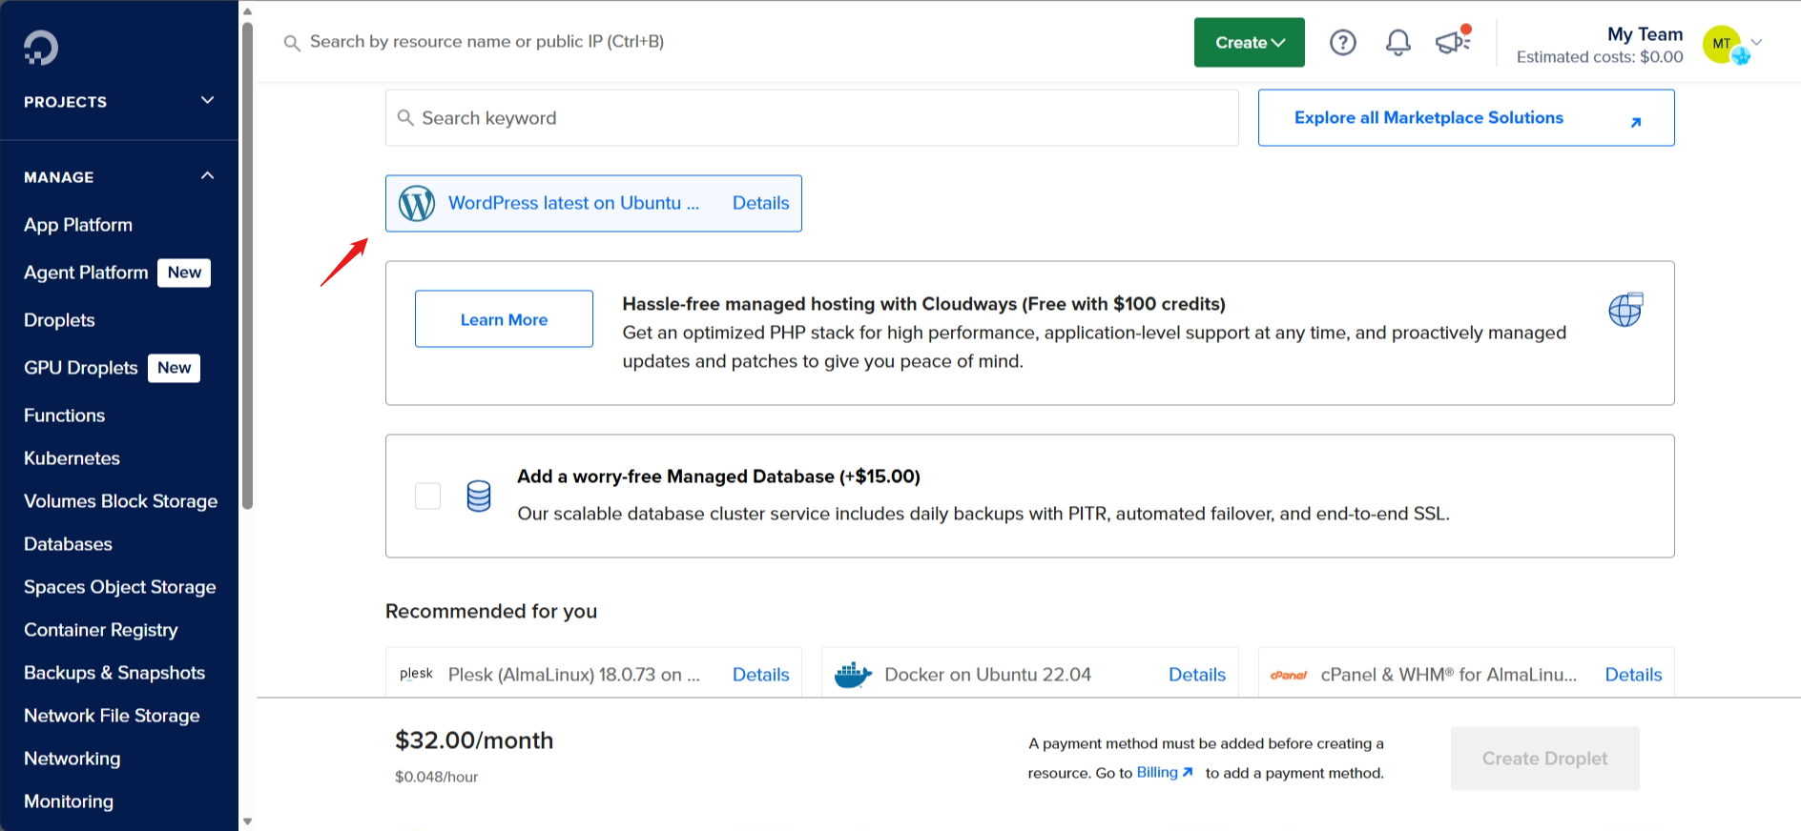1801x831 pixels.
Task: Expand the PROJECTS section chevron
Action: [x=207, y=100]
